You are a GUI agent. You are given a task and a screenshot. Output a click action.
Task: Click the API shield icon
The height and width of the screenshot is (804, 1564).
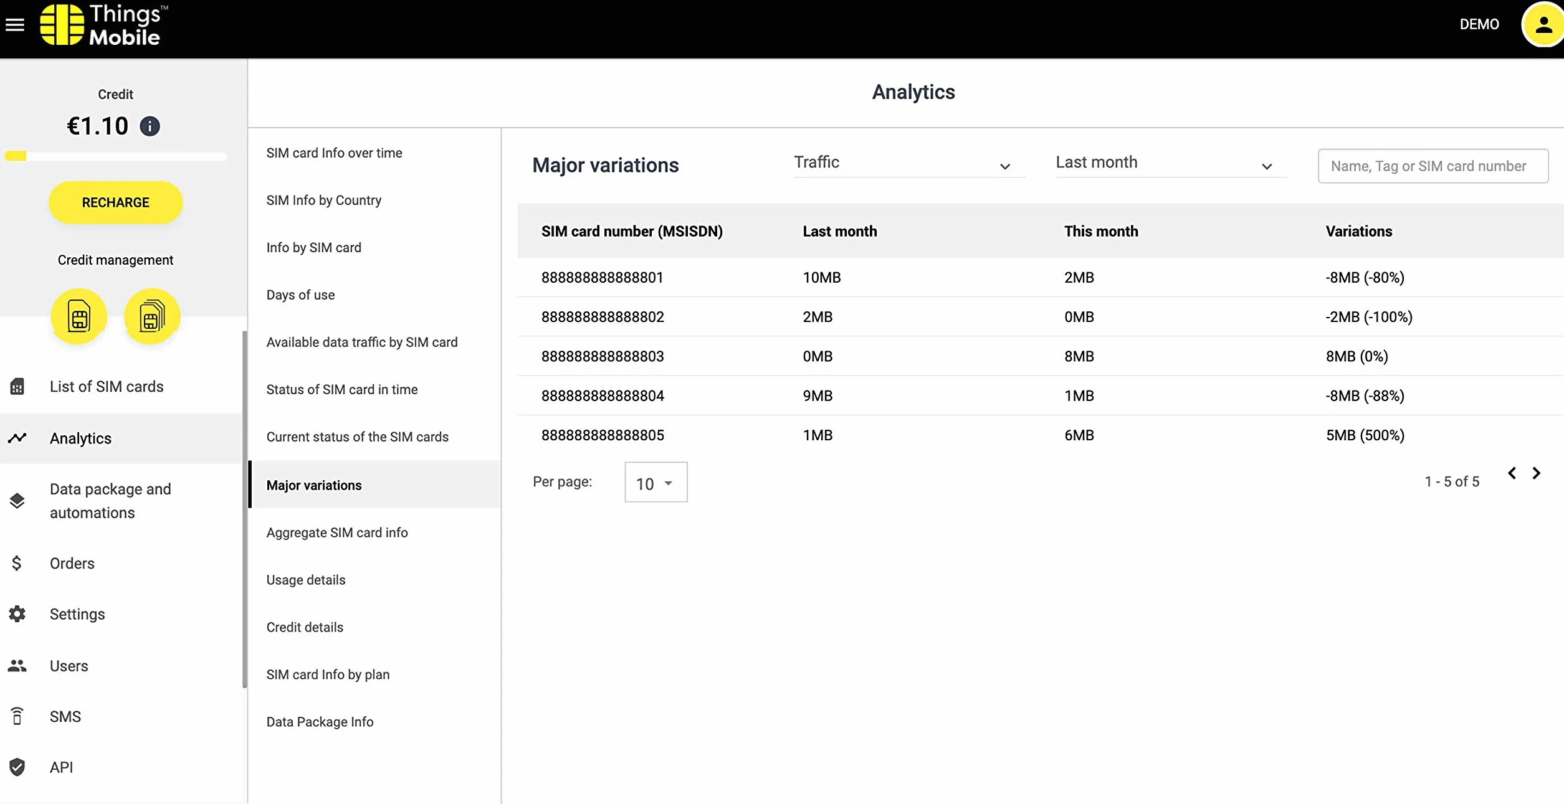point(17,767)
